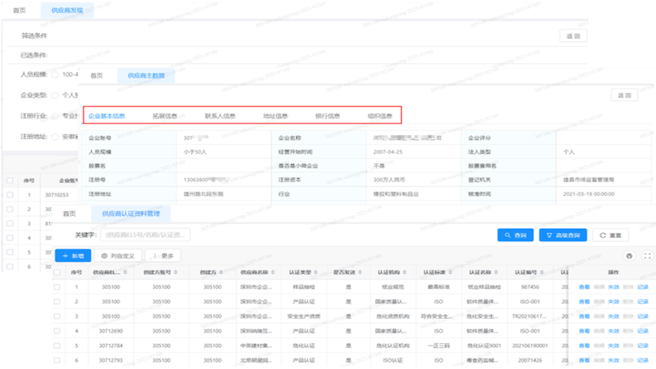This screenshot has height=369, width=656.
Task: Switch to the 供应商主数据 tab
Action: (146, 75)
